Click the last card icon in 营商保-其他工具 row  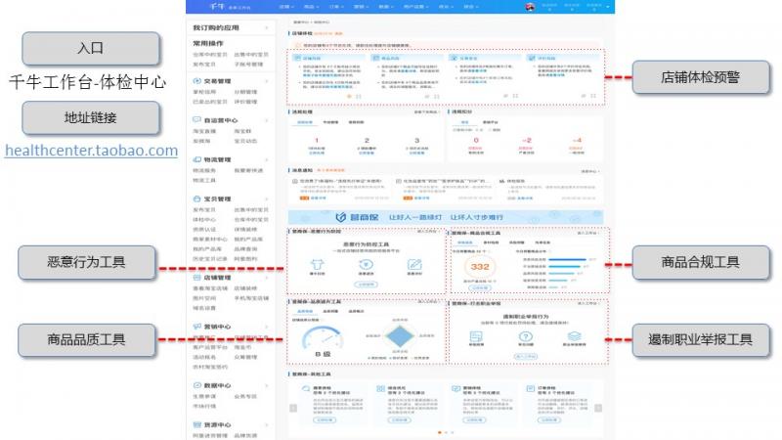click(530, 388)
